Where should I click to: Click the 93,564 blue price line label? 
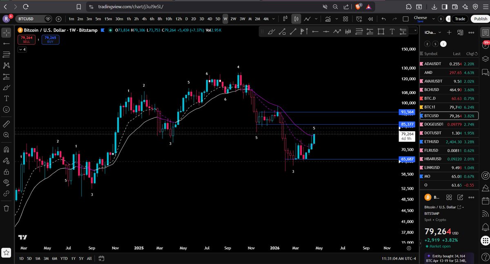point(408,112)
